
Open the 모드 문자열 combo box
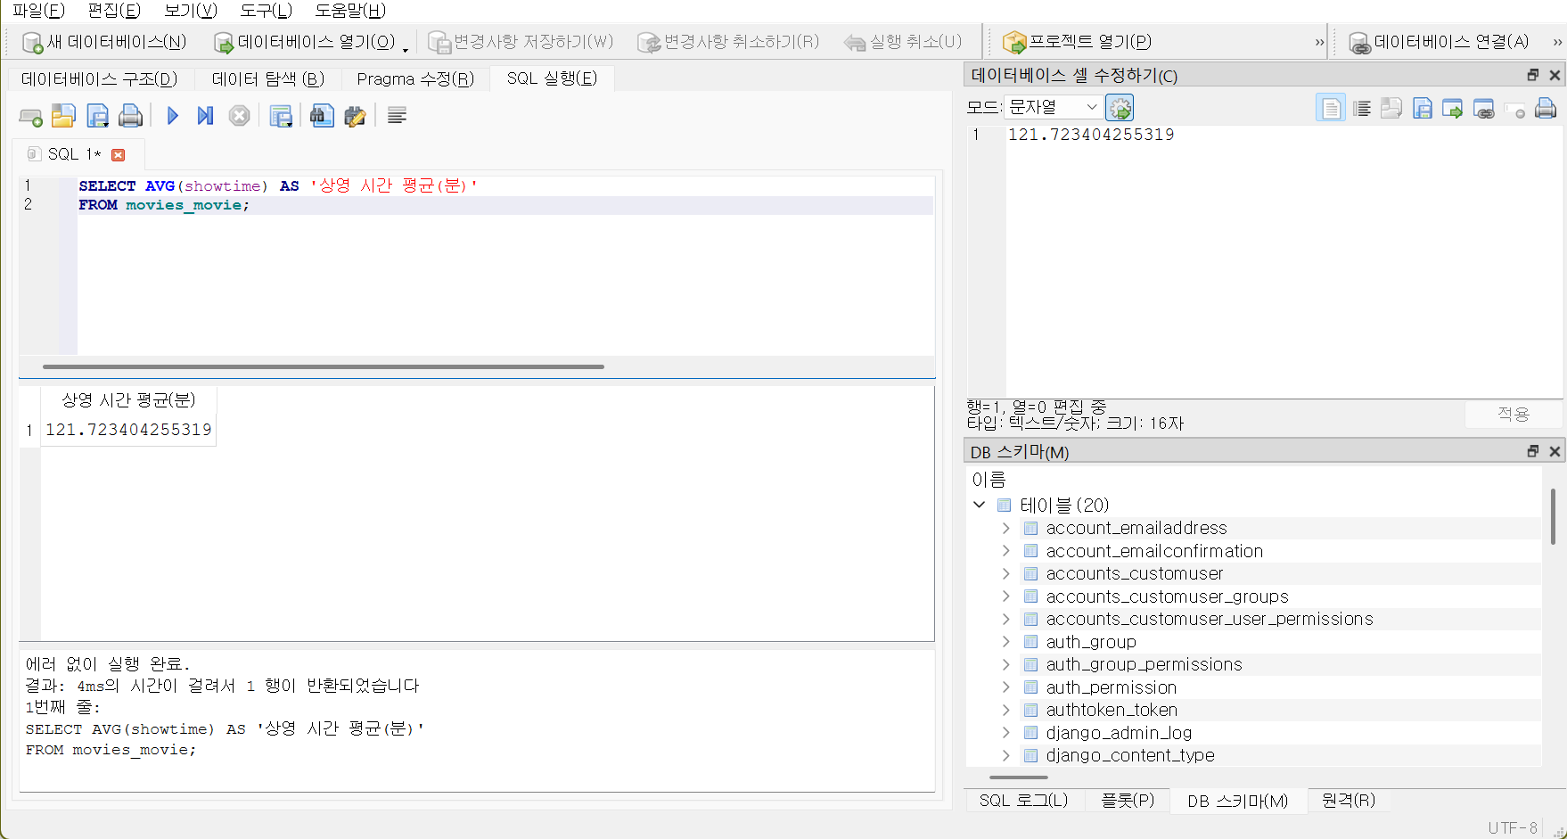tap(1054, 107)
